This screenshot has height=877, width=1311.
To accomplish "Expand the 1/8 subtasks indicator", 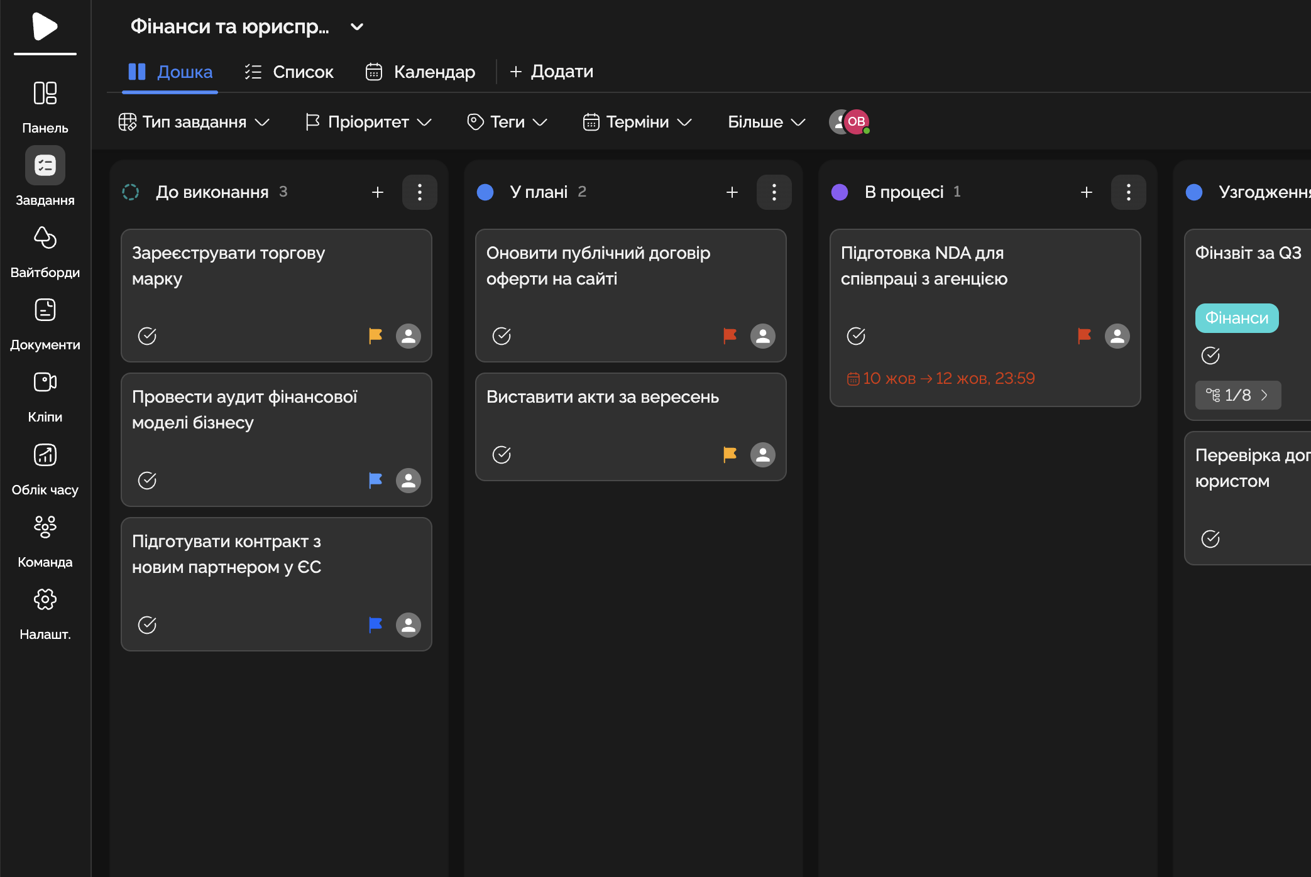I will pyautogui.click(x=1237, y=395).
